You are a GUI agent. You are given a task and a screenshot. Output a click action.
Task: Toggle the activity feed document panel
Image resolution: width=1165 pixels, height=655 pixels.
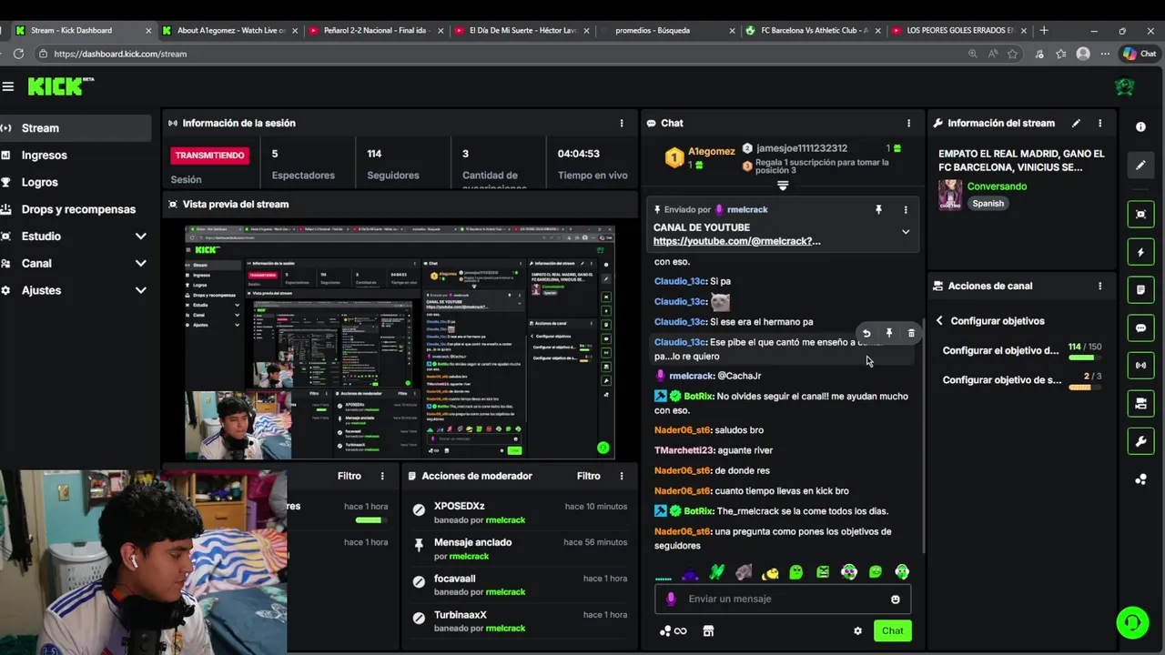[1140, 290]
